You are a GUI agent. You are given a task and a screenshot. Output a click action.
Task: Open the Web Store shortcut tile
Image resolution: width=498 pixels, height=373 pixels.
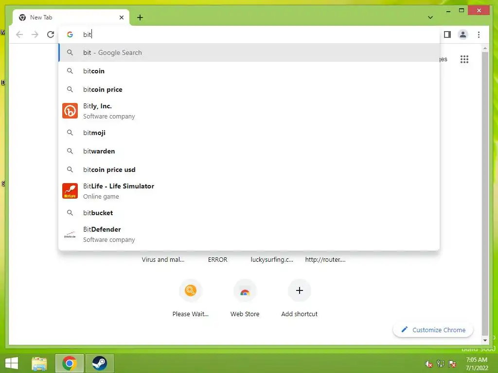tap(245, 299)
